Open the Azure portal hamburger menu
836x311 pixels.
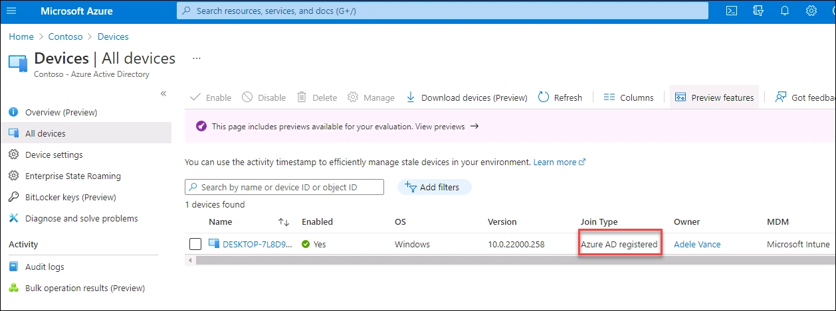click(11, 11)
